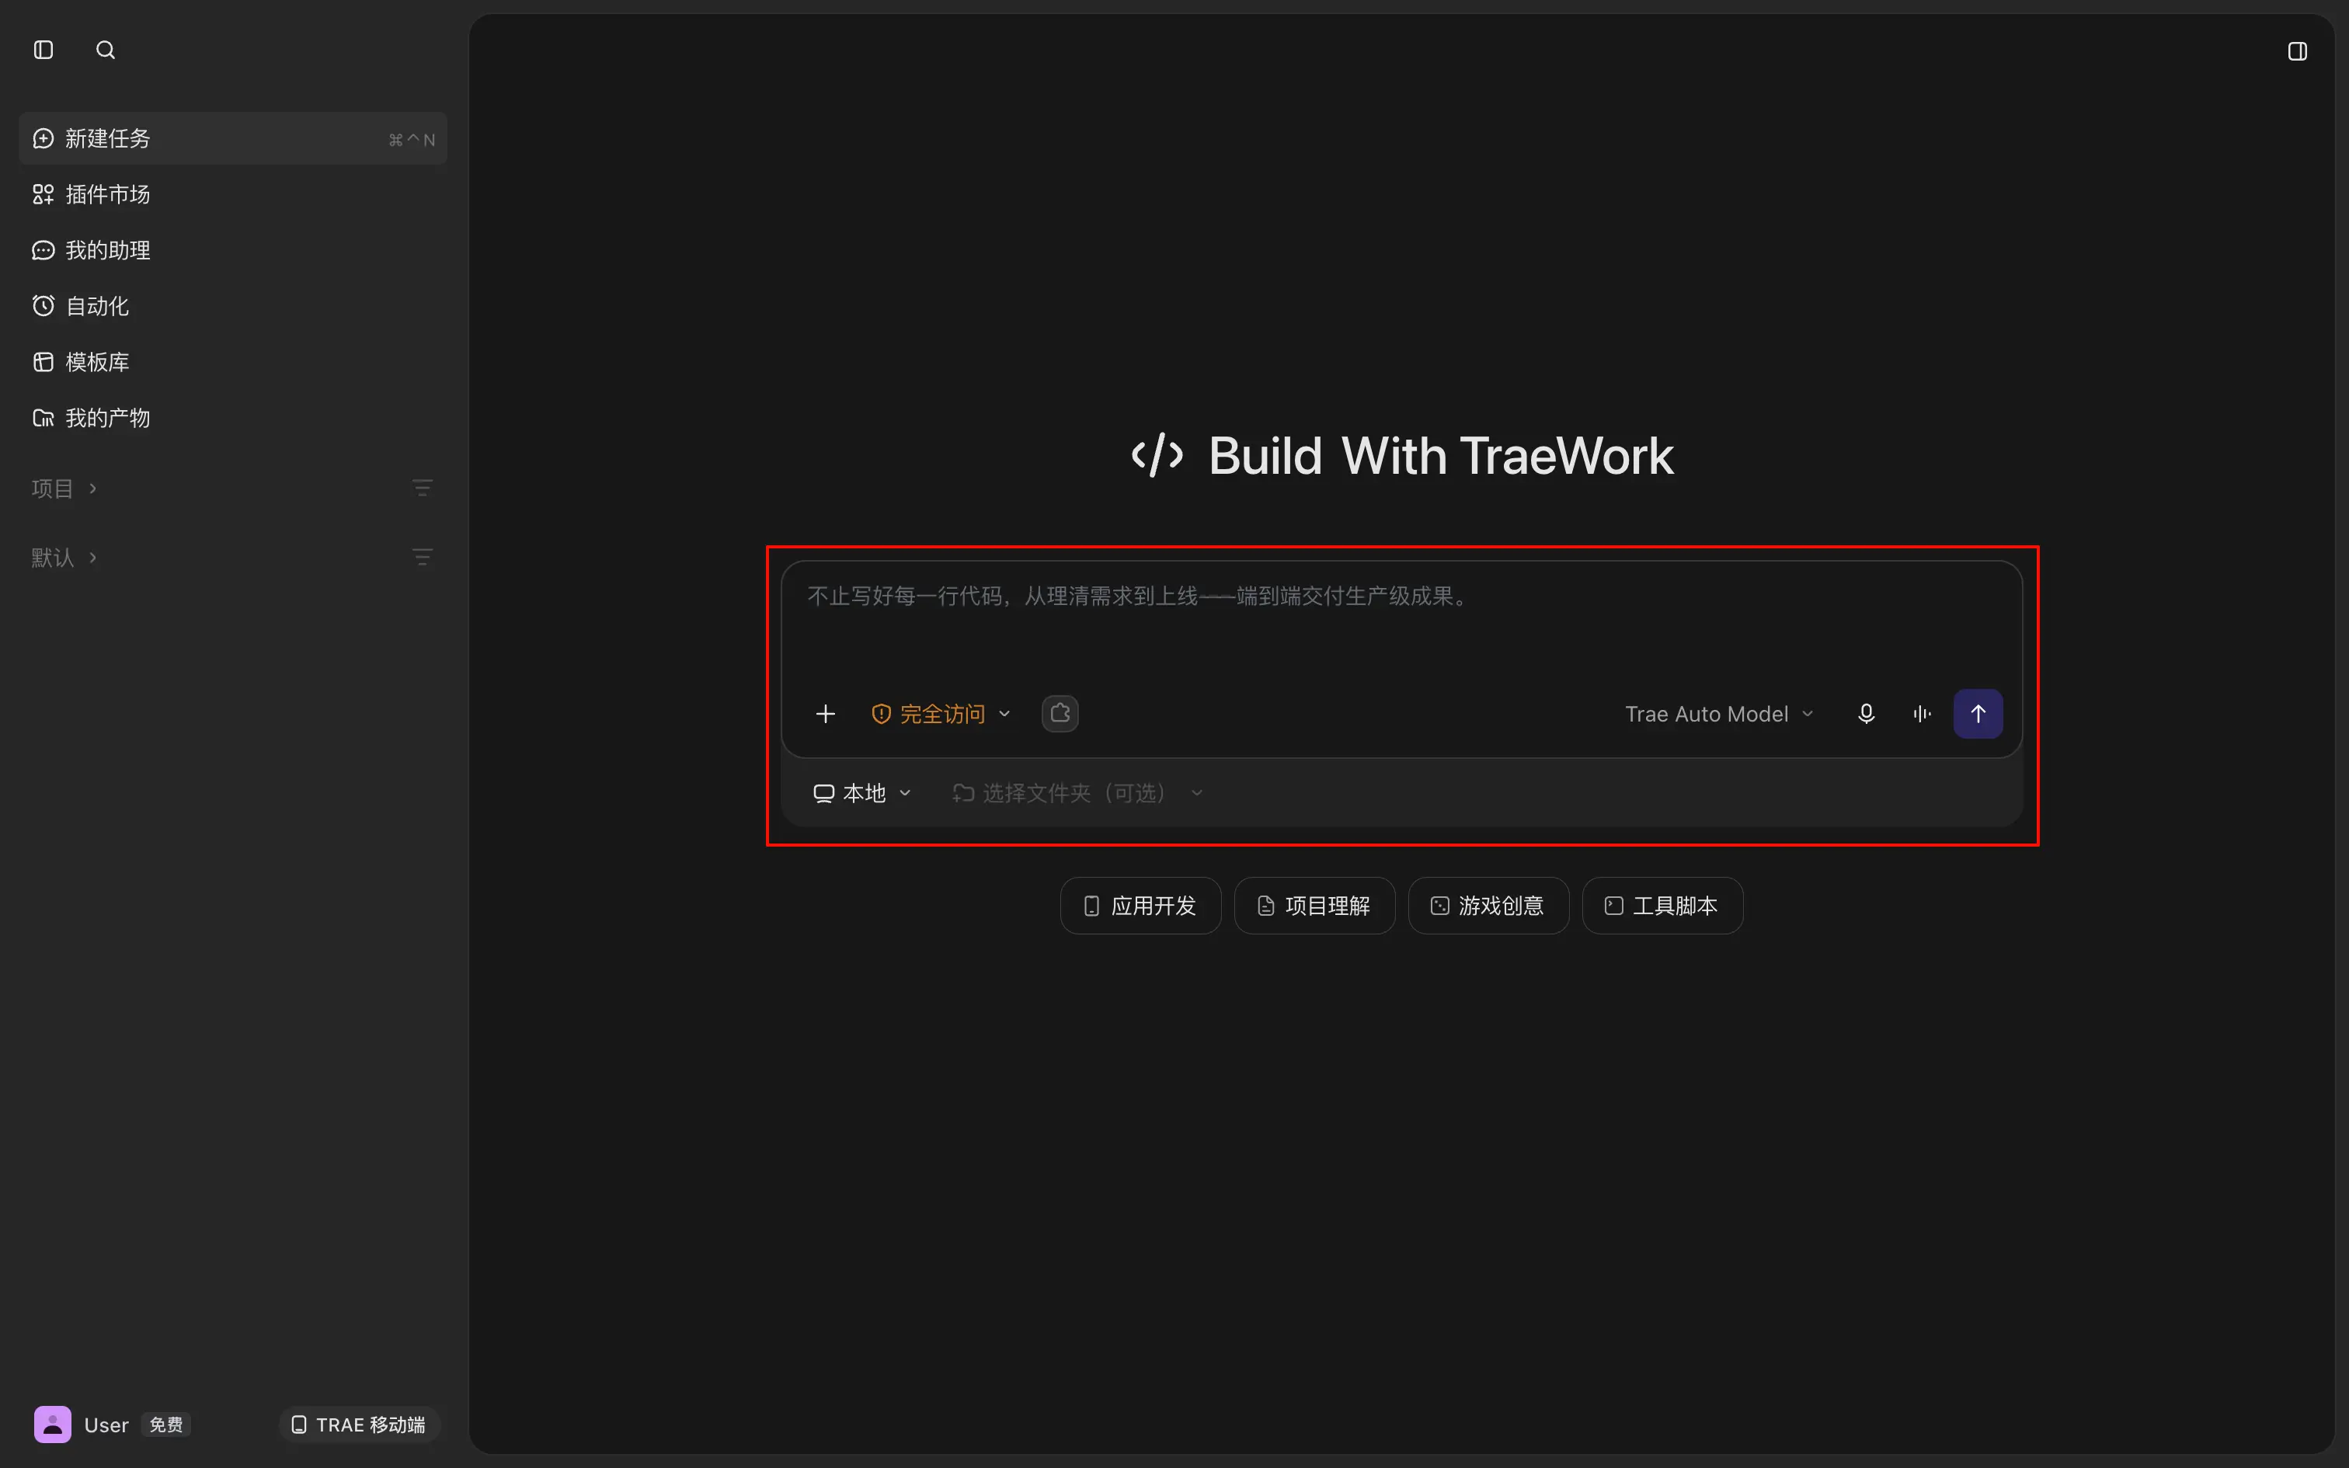Screen dimensions: 2349x1468
Task: Open 选择文件夹 folder picker dropdown
Action: pos(1077,793)
